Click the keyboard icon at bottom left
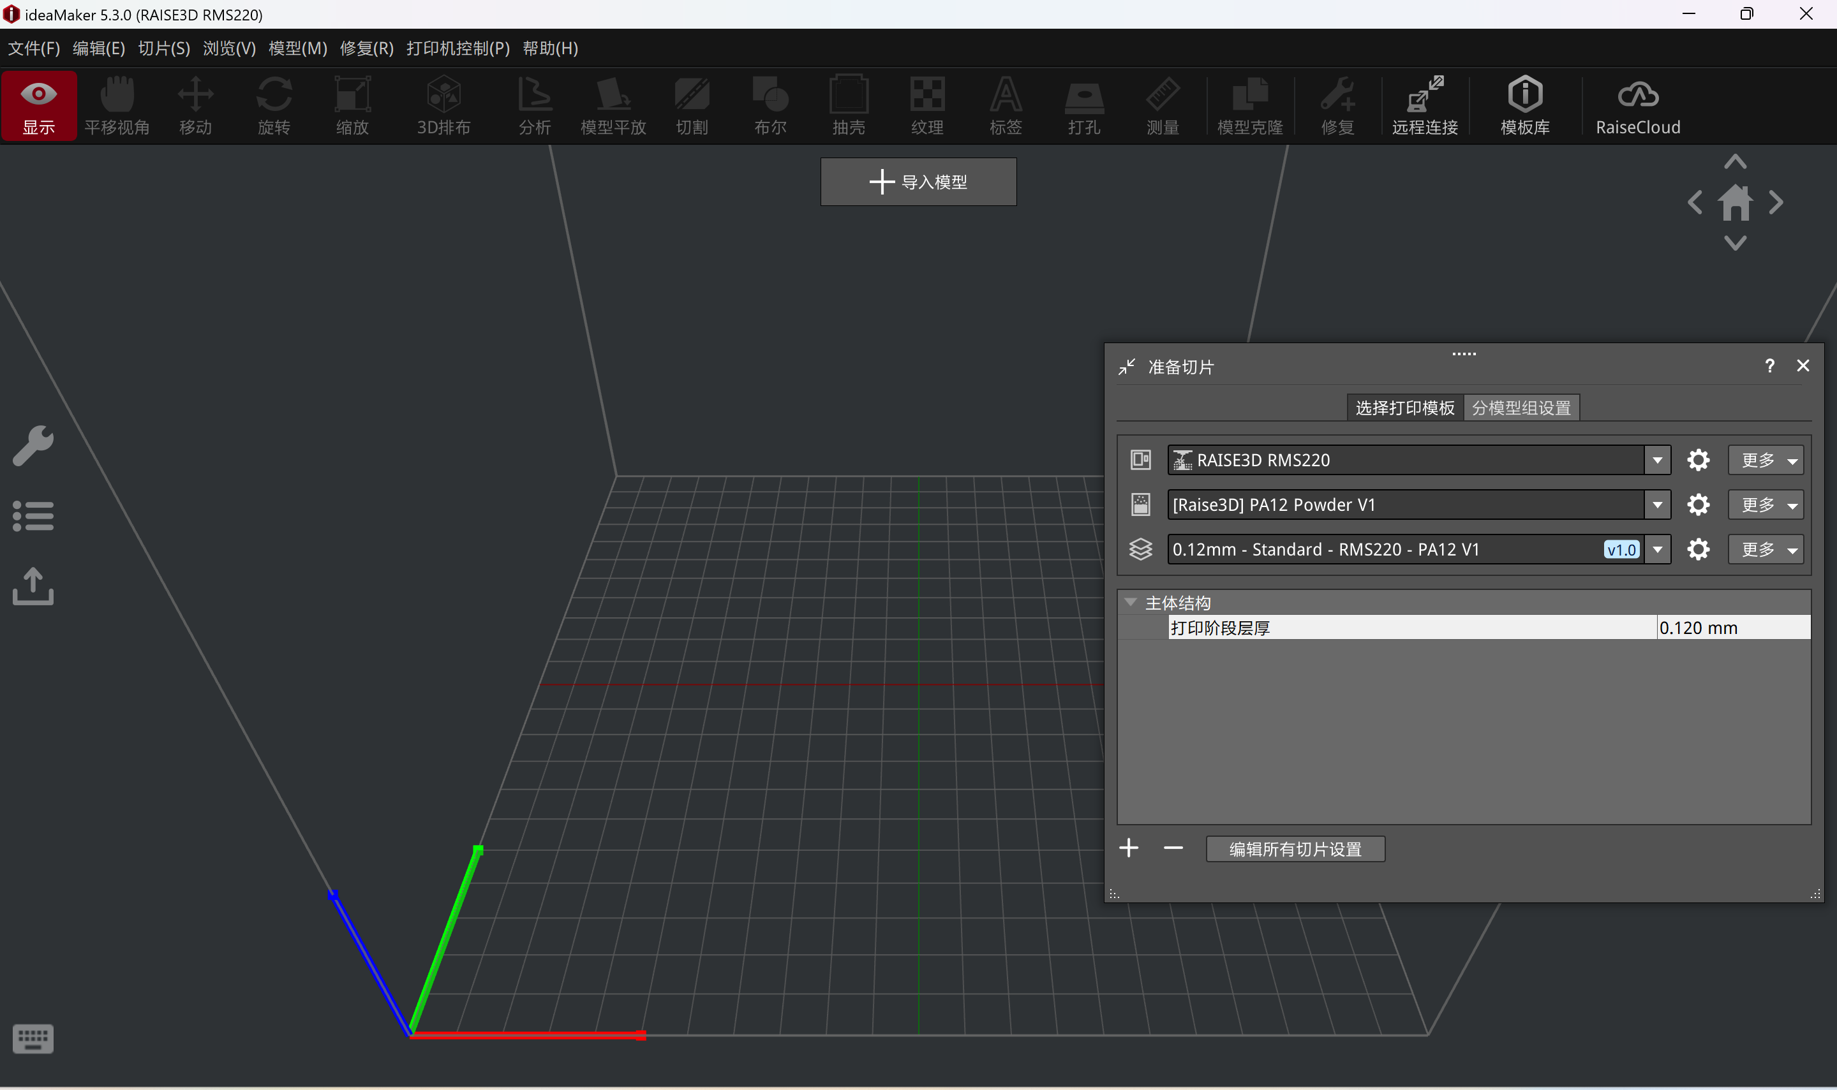The image size is (1837, 1090). [33, 1038]
